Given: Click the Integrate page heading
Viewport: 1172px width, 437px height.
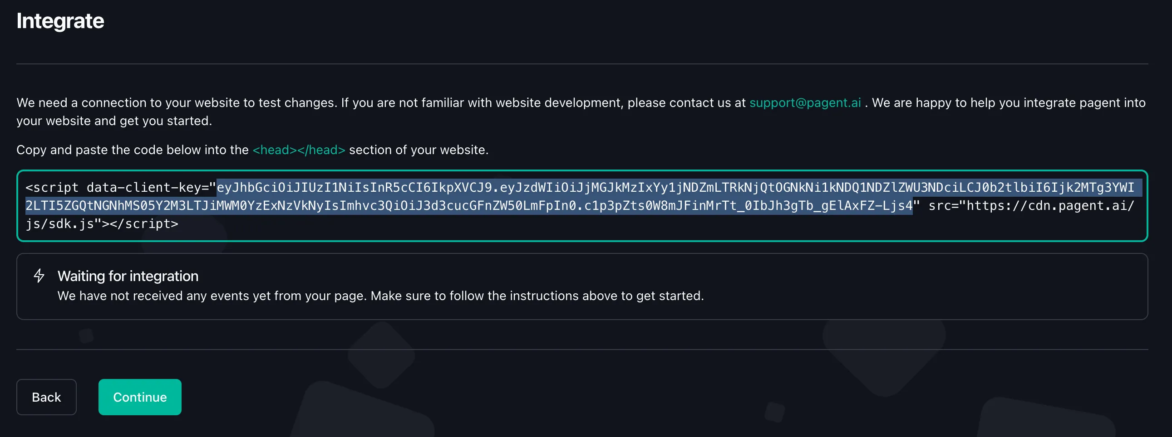Looking at the screenshot, I should tap(60, 21).
